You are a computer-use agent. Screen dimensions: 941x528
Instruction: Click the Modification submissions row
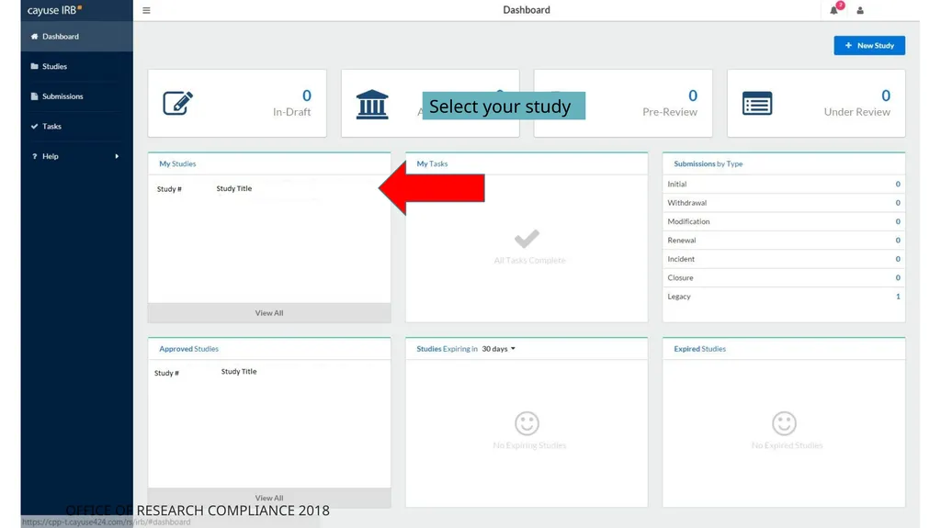click(784, 221)
